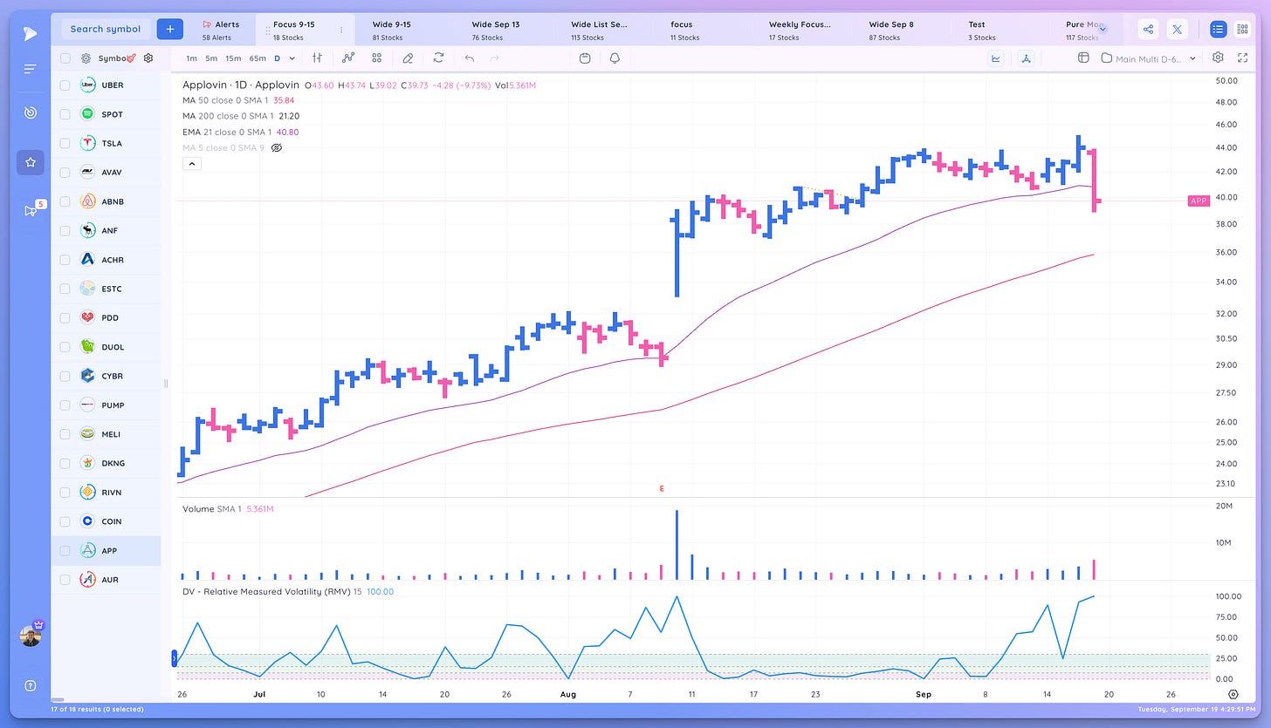Open time axis settings icon at chart corner
Image resolution: width=1271 pixels, height=728 pixels.
[x=1233, y=695]
